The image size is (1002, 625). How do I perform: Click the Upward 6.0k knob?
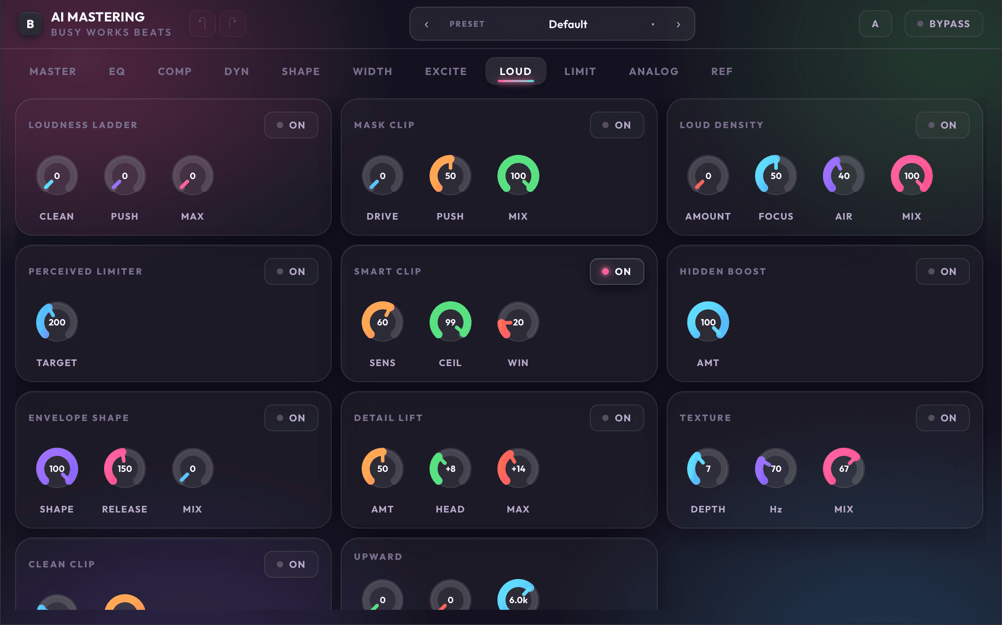(518, 595)
